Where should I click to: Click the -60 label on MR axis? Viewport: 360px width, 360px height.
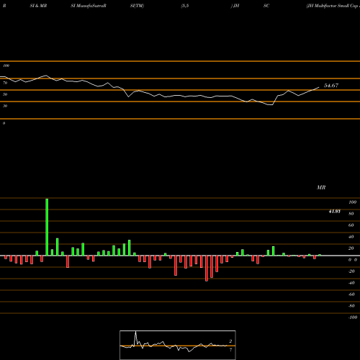coord(351,294)
